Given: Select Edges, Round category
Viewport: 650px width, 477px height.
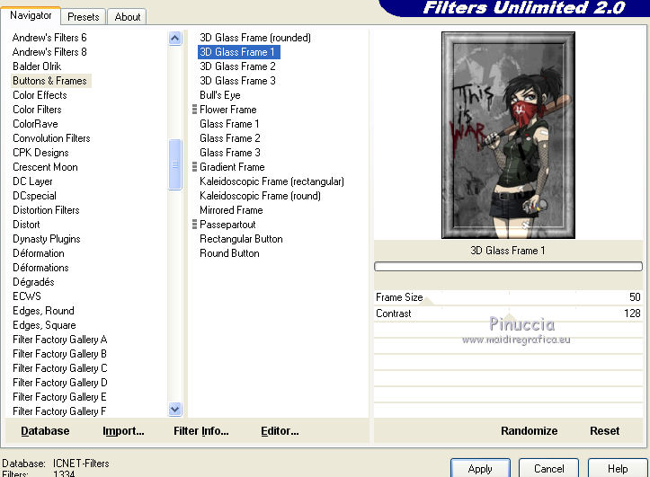Looking at the screenshot, I should (43, 311).
